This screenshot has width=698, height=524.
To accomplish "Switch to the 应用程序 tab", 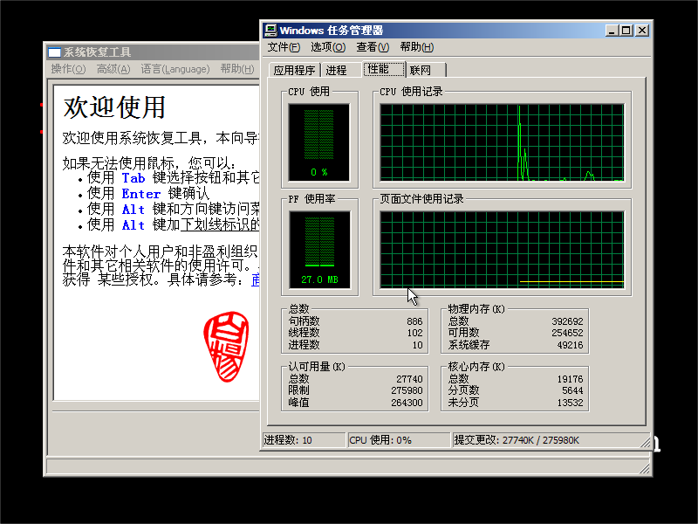I will tap(294, 71).
